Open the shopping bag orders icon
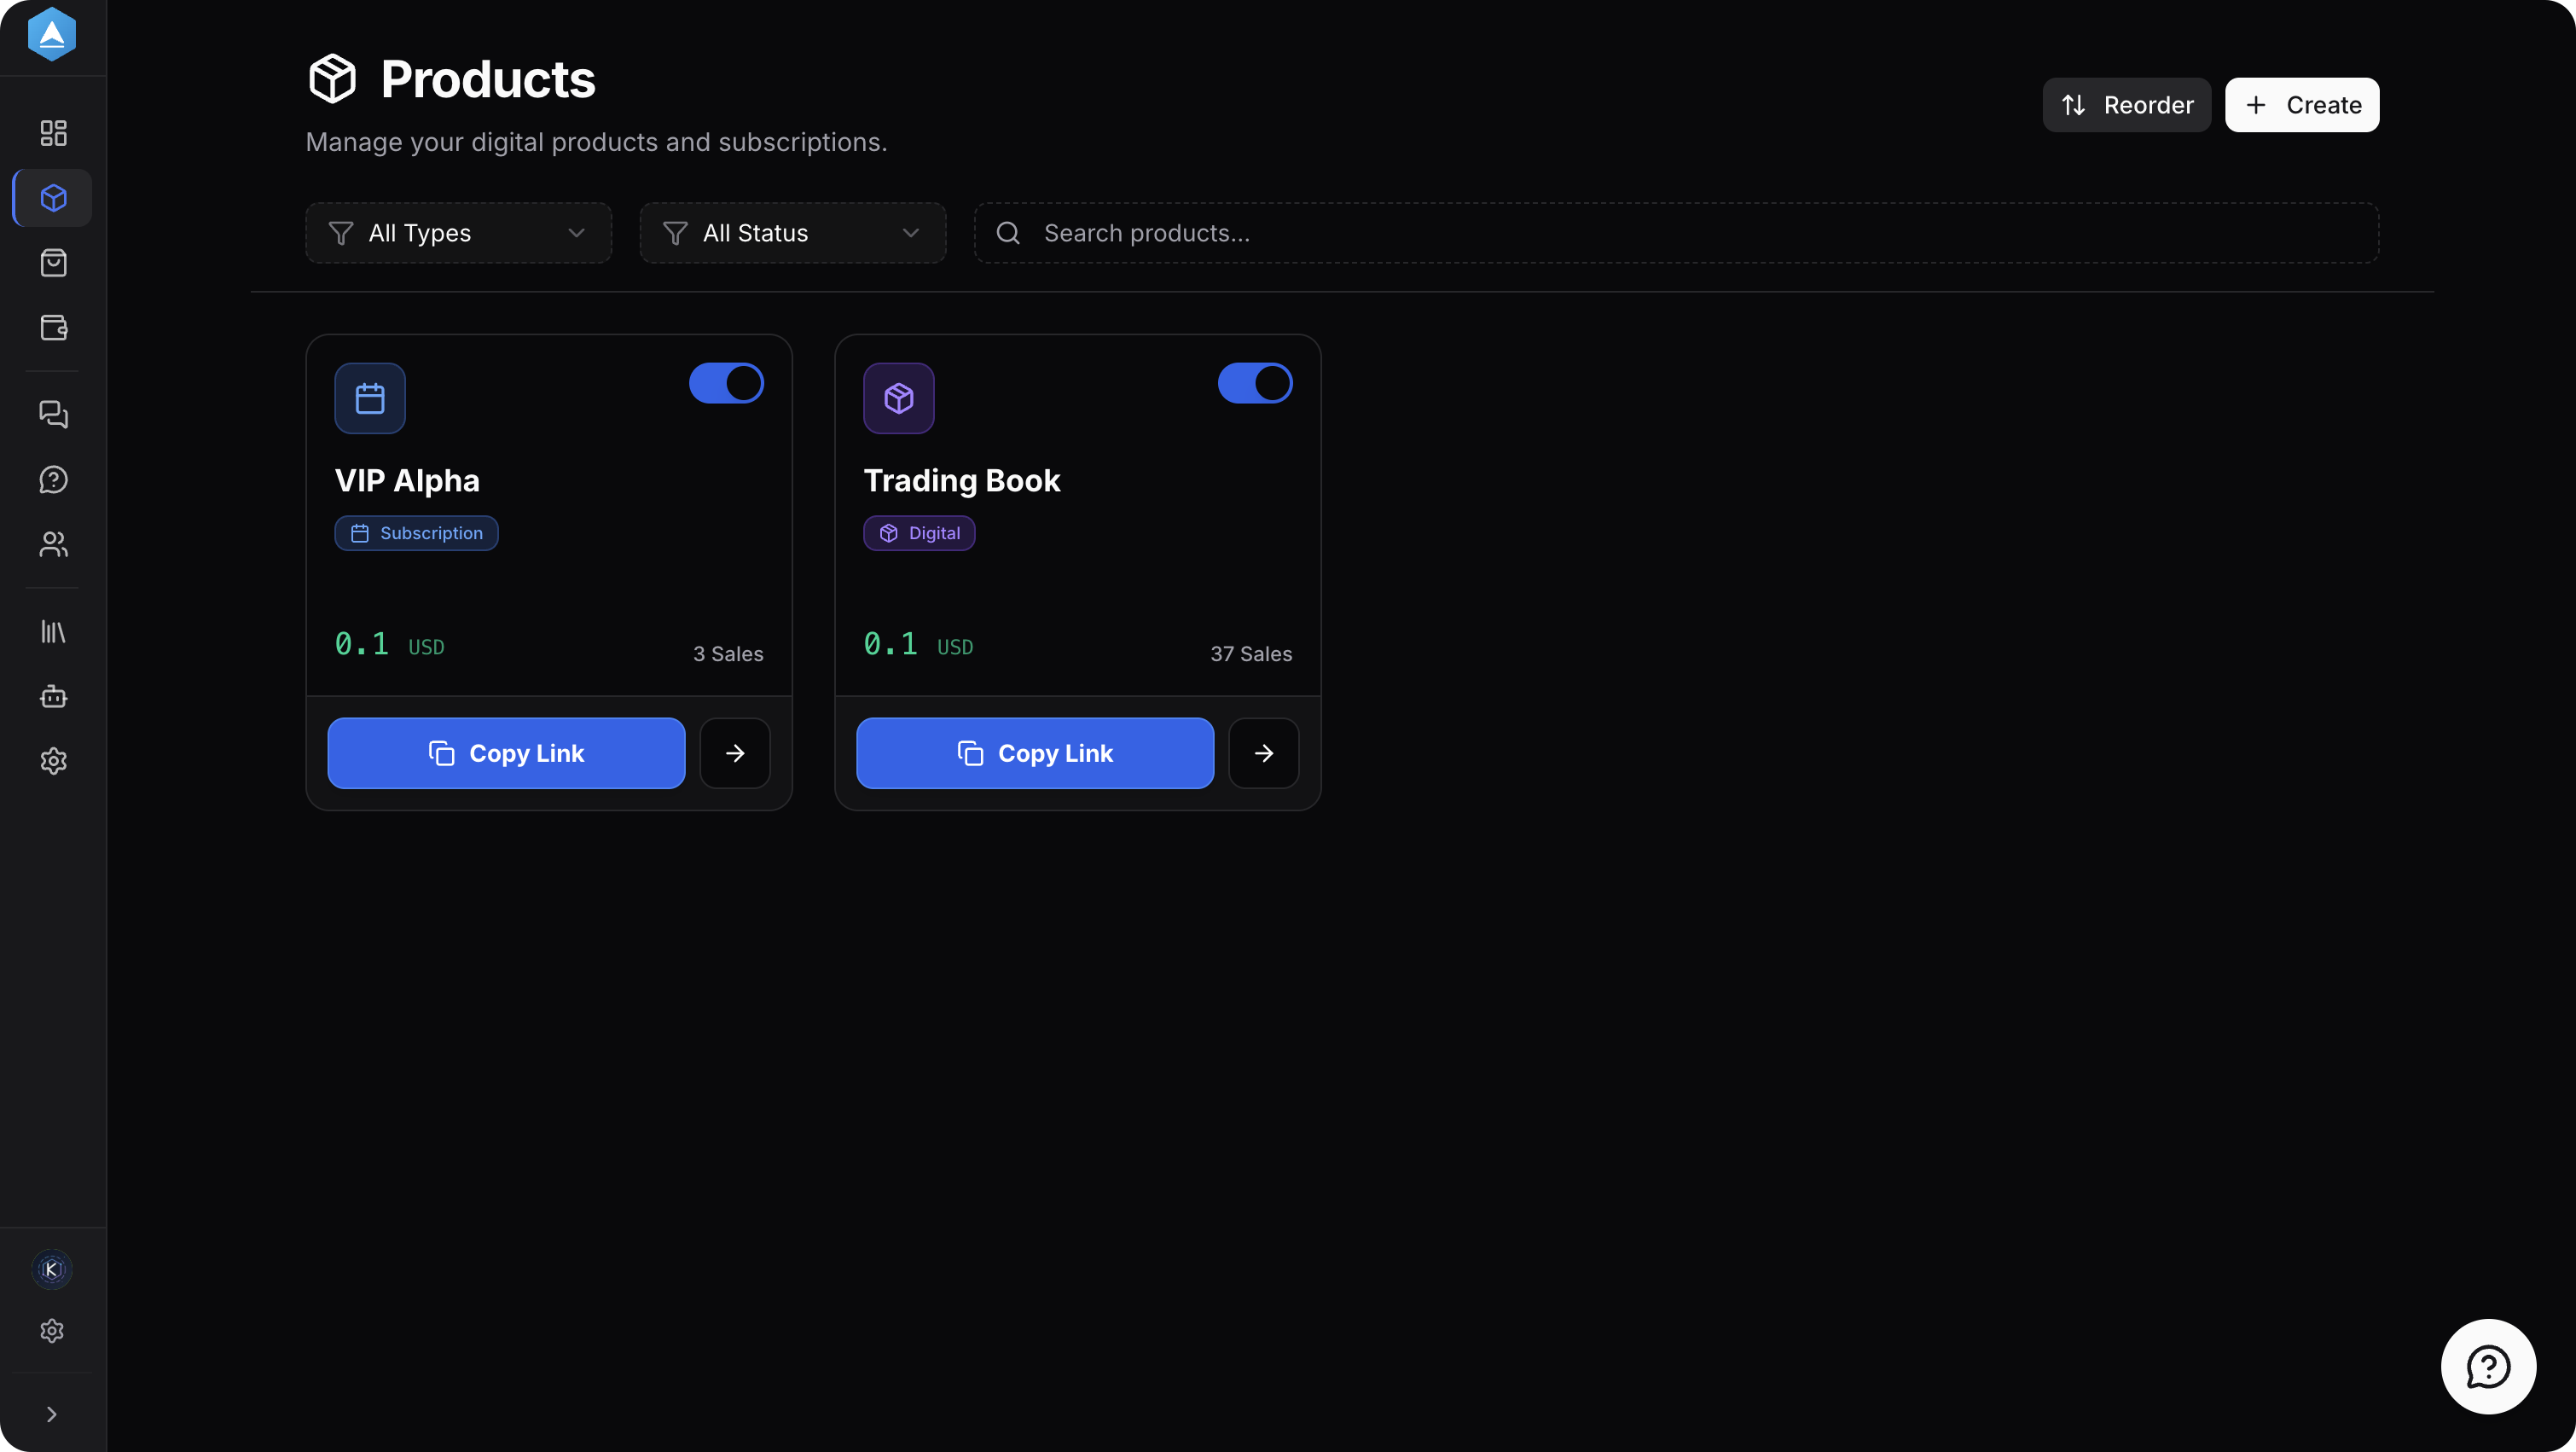The height and width of the screenshot is (1452, 2576). pos(53,263)
